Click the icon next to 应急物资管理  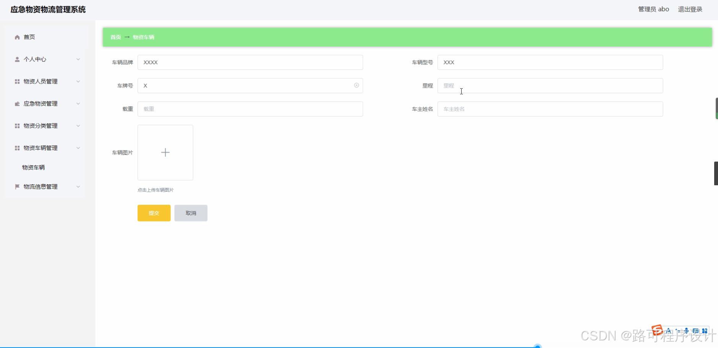17,104
